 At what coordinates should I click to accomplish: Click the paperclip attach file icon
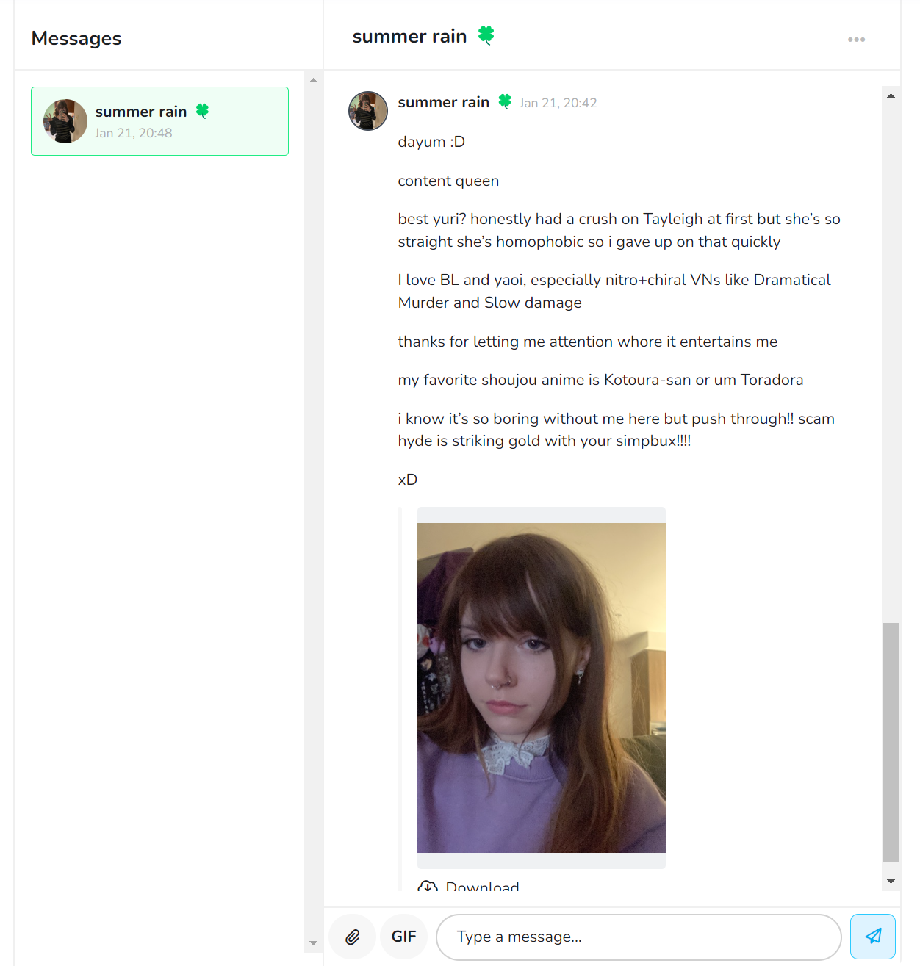click(x=353, y=937)
